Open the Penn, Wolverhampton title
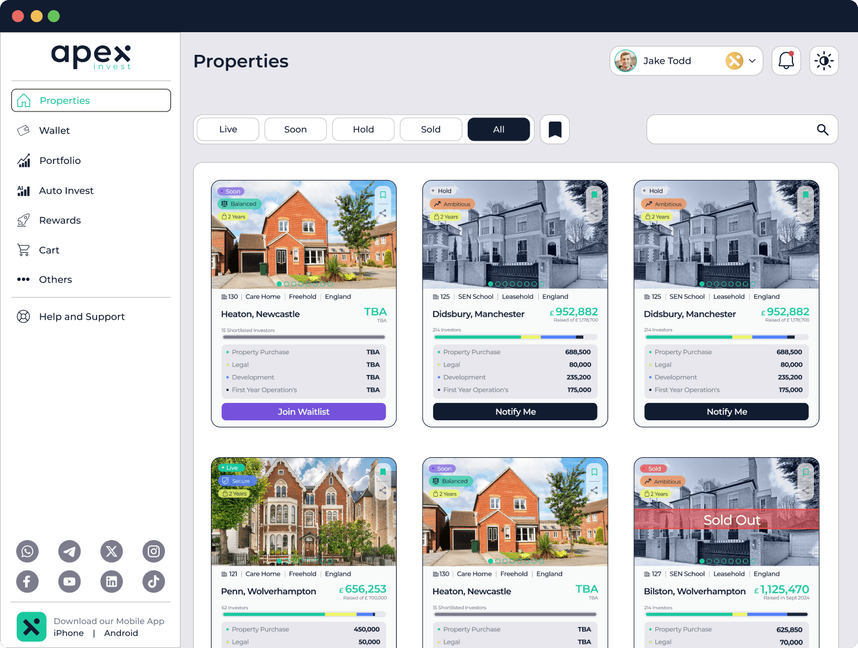The height and width of the screenshot is (648, 858). (x=269, y=591)
